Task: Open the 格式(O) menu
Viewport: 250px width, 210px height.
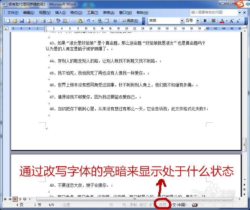Action: click(76, 13)
